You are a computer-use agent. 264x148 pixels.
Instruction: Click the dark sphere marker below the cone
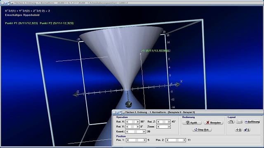(x=128, y=104)
